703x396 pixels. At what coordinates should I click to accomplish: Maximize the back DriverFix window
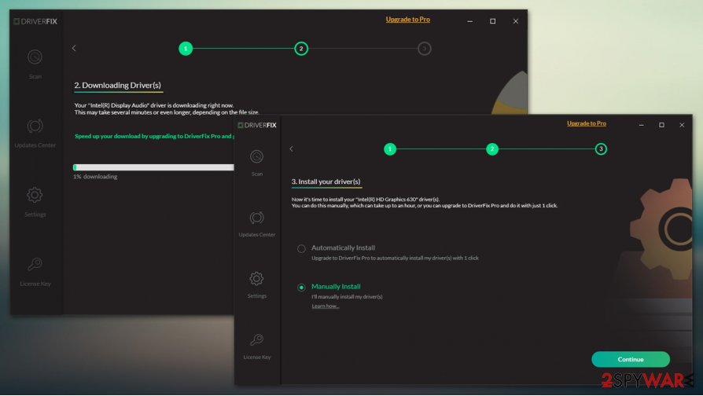click(x=493, y=21)
